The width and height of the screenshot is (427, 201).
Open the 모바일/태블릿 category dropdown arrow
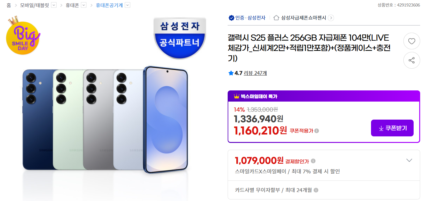tap(54, 5)
